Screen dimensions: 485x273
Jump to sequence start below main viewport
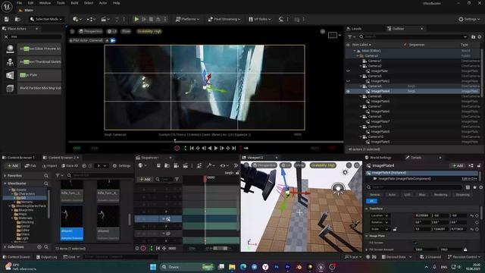[x=192, y=149]
